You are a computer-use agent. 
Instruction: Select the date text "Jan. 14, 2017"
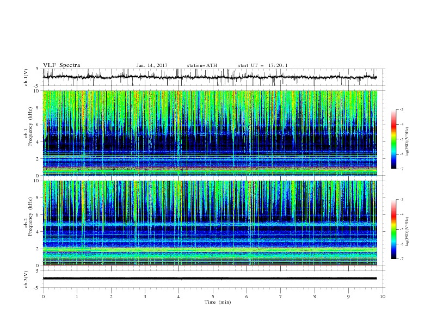(152, 65)
